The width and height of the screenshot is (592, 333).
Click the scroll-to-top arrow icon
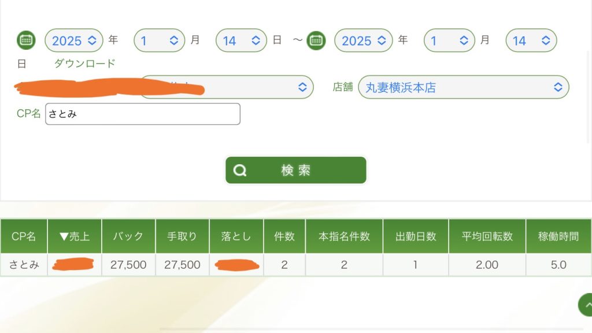tap(586, 305)
